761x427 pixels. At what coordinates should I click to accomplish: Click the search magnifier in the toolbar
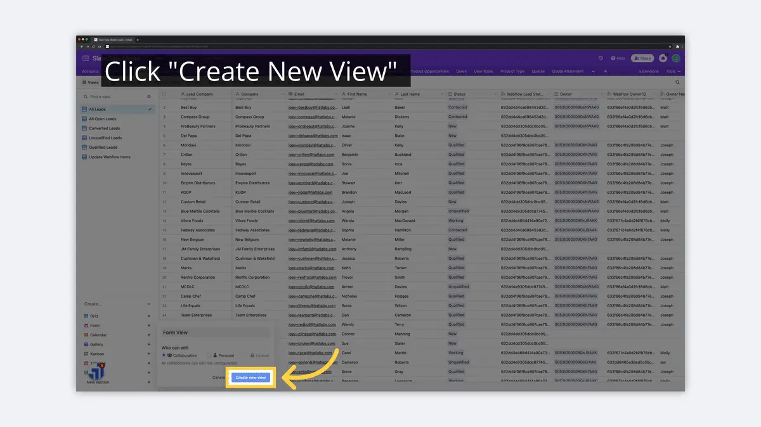click(x=677, y=82)
